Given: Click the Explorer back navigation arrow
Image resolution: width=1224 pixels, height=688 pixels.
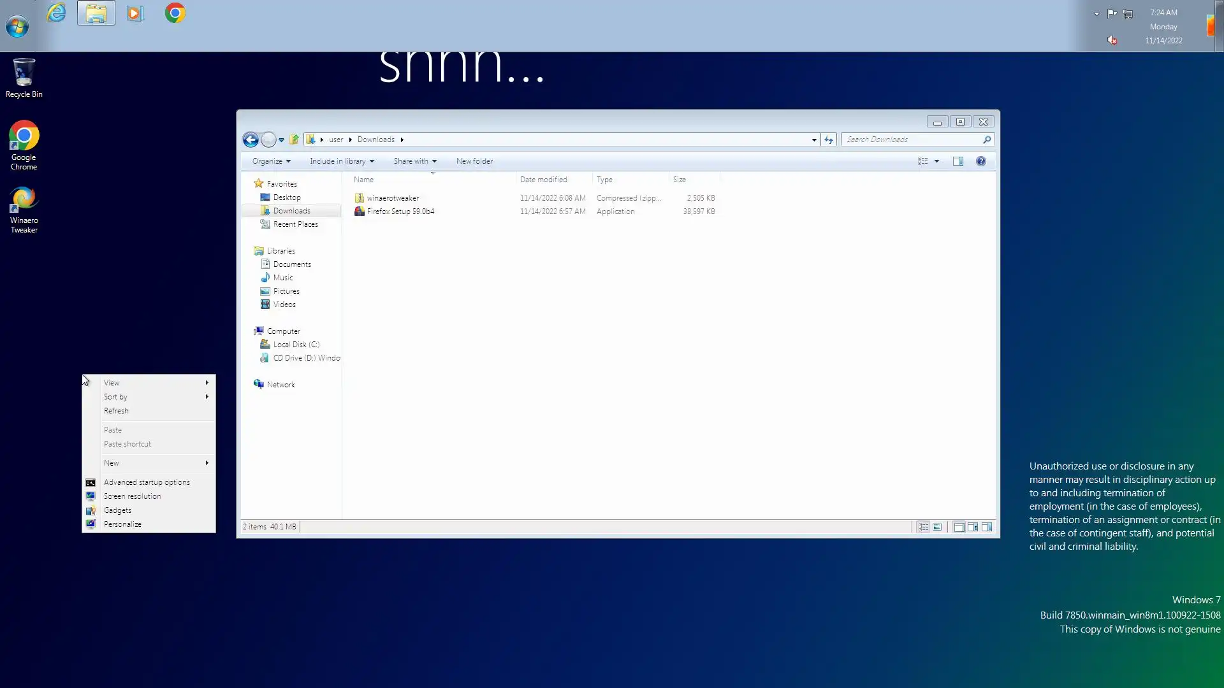Looking at the screenshot, I should [x=251, y=140].
